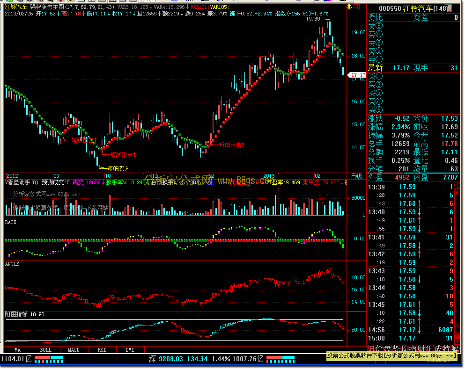Click the 委比 order ratio label

375,17
